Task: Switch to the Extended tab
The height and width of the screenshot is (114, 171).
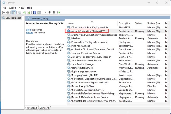Action: pyautogui.click(x=32, y=108)
